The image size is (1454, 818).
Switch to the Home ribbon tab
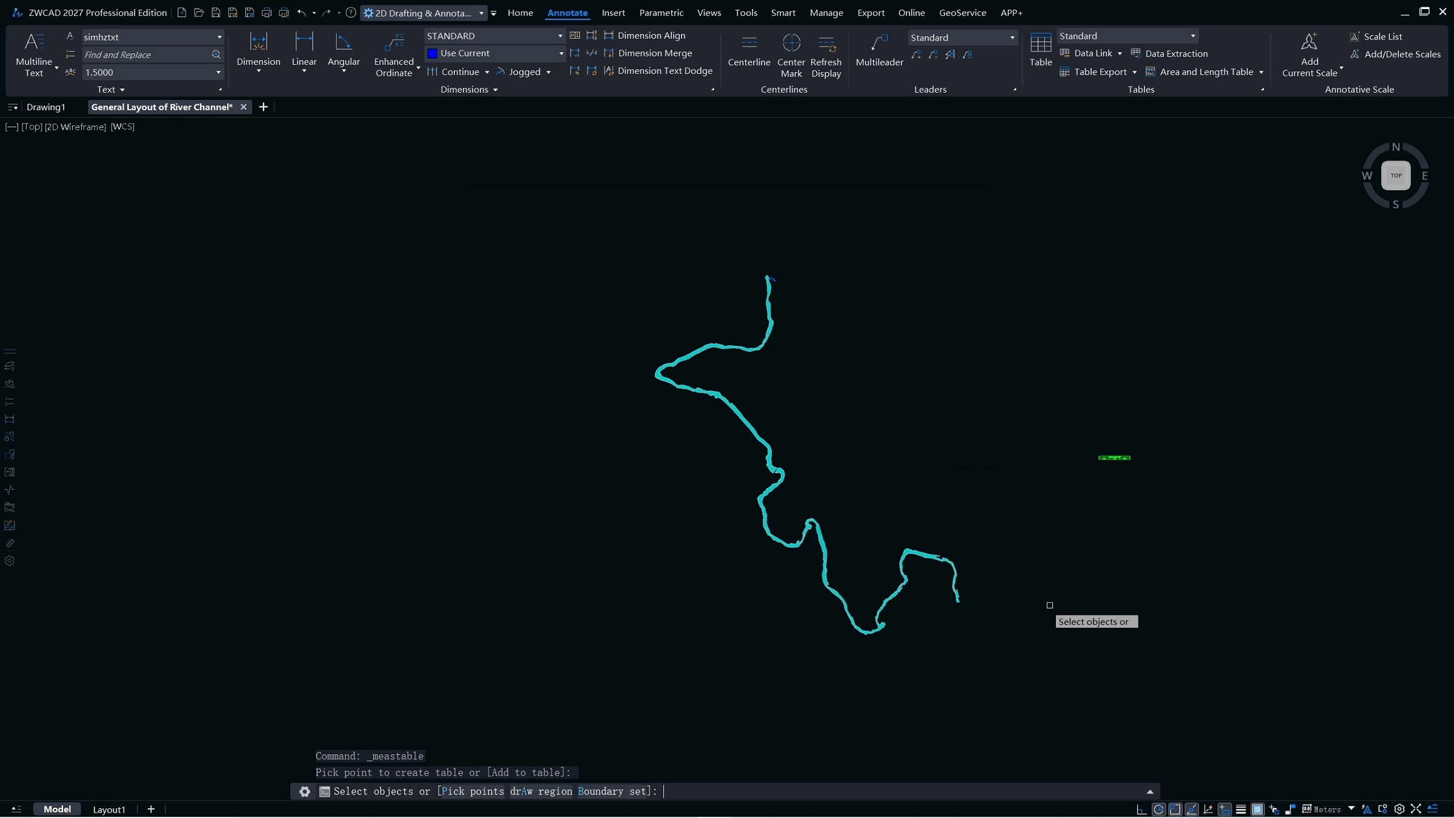(520, 13)
